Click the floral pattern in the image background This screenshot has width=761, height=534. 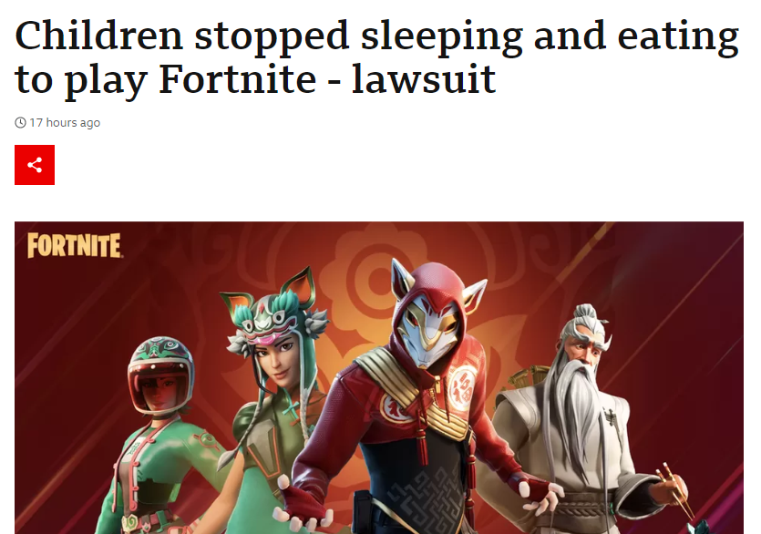[371, 277]
